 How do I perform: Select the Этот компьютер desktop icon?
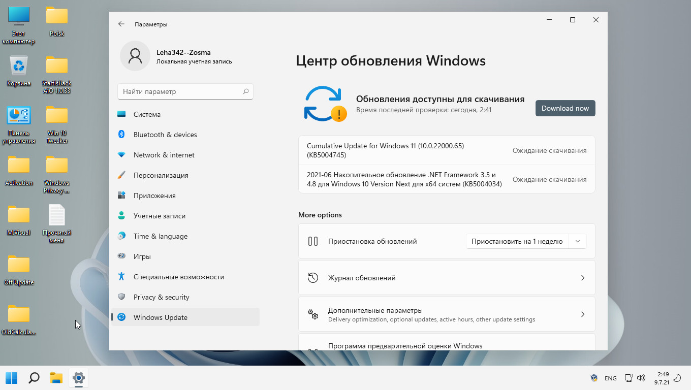tap(19, 25)
